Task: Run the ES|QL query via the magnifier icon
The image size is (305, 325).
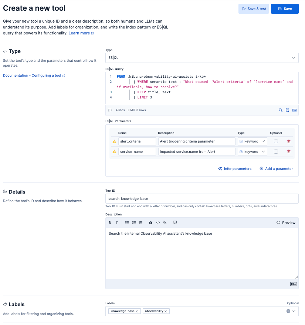Action: coord(281,110)
